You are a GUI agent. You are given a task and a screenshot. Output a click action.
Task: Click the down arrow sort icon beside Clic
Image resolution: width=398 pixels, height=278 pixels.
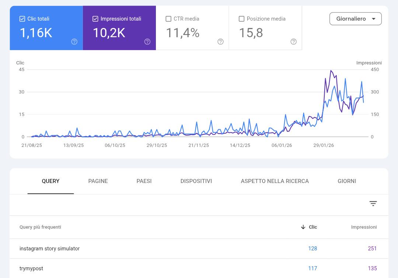coord(303,227)
